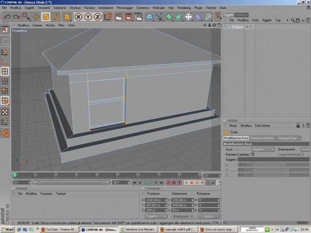Open the layout switcher icon at top left
Viewport: 311px width, 233px height.
coord(5,30)
